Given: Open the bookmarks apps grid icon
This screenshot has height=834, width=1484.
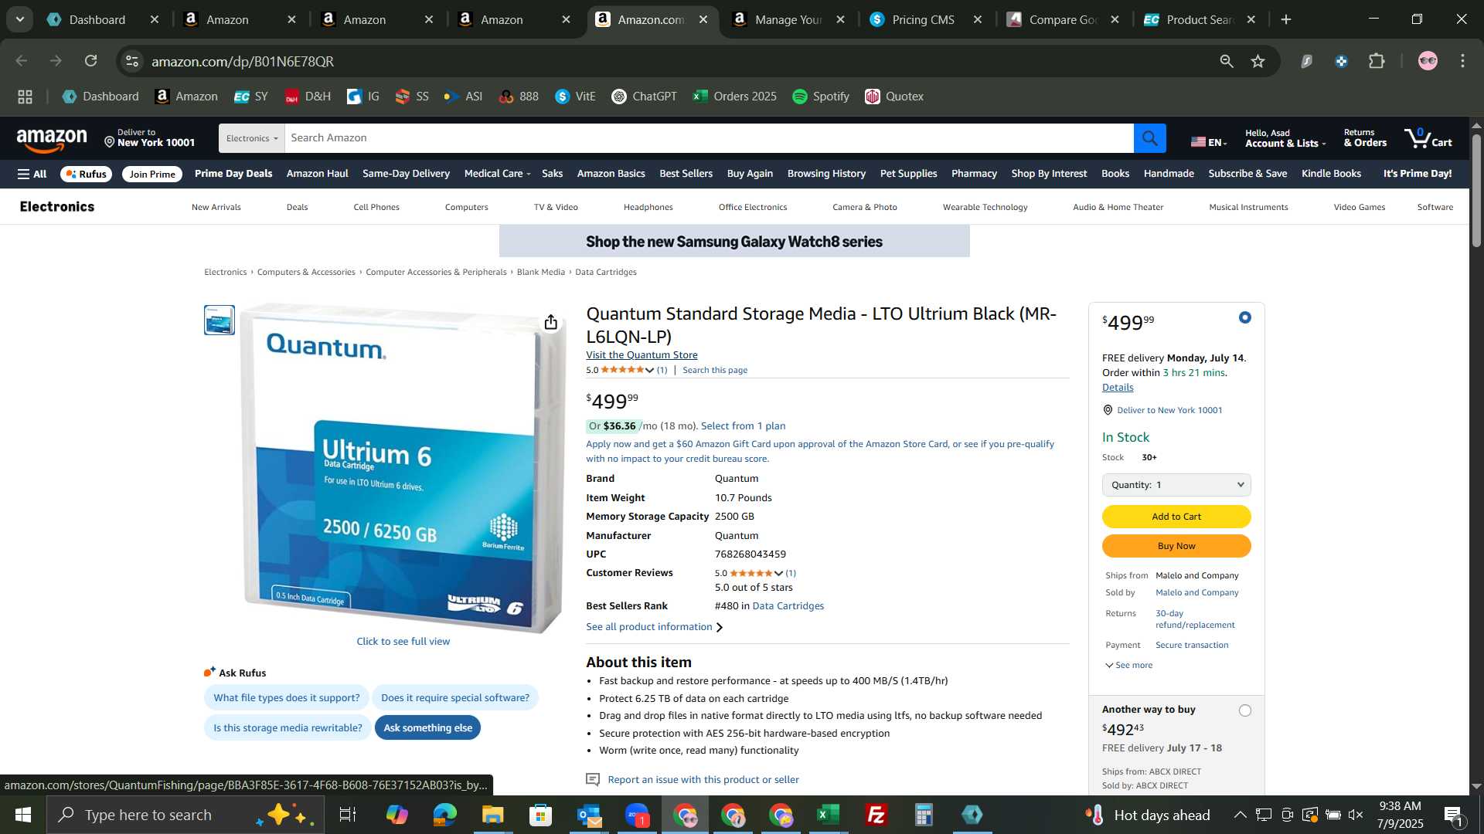Looking at the screenshot, I should (x=25, y=97).
